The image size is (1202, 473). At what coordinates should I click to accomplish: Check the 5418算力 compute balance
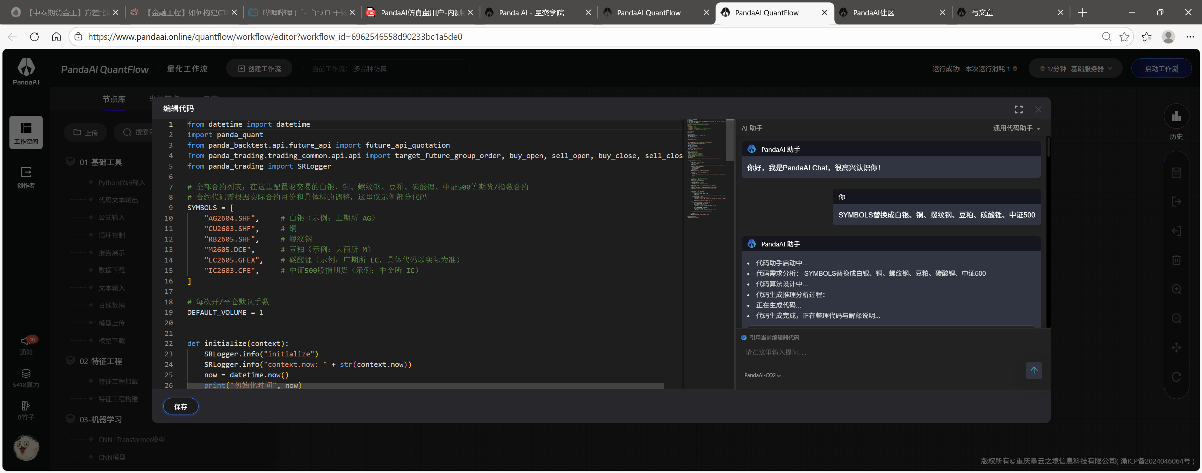[26, 378]
